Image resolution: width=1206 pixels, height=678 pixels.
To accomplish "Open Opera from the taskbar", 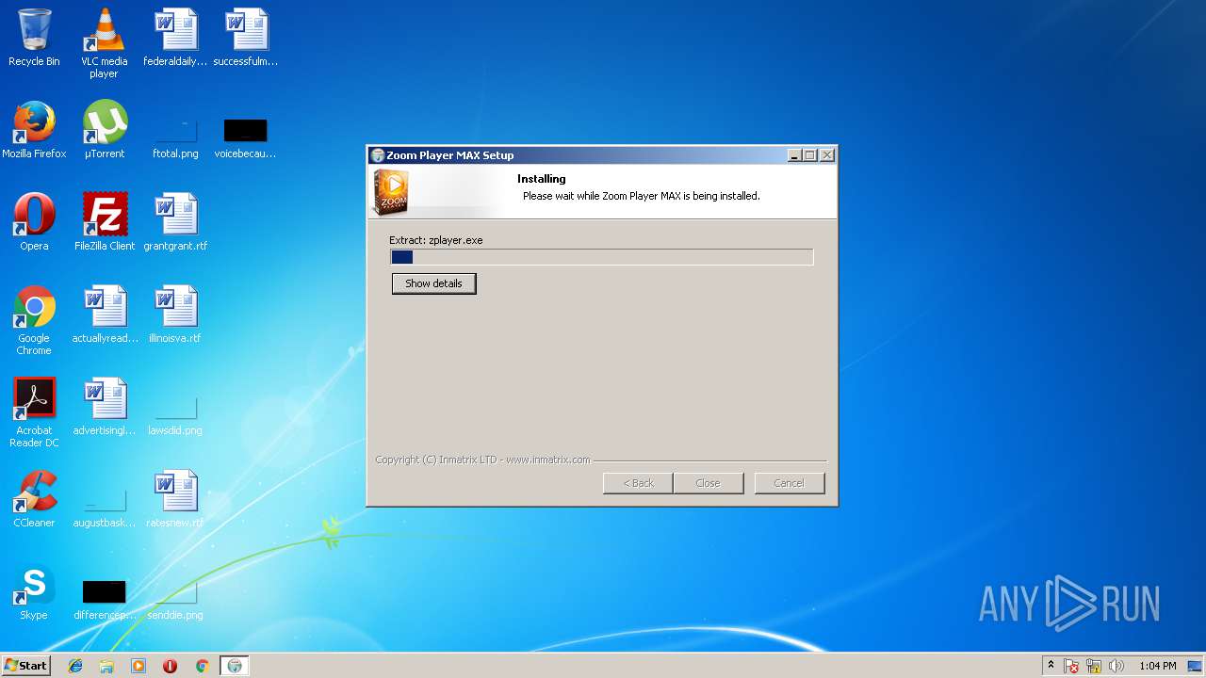I will click(171, 666).
